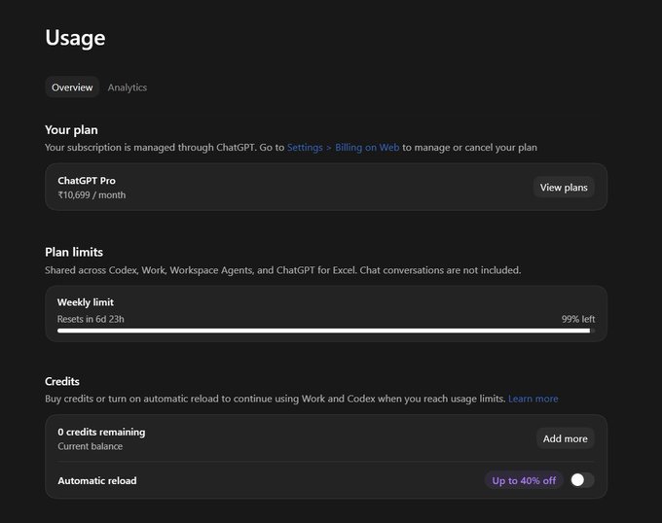
Task: Click Add more to buy credits
Action: tap(566, 438)
